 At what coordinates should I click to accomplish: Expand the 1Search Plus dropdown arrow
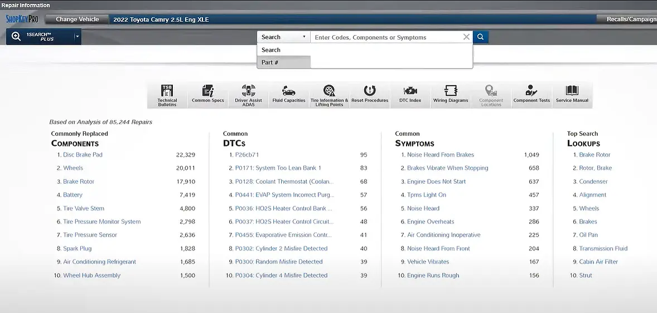point(78,37)
